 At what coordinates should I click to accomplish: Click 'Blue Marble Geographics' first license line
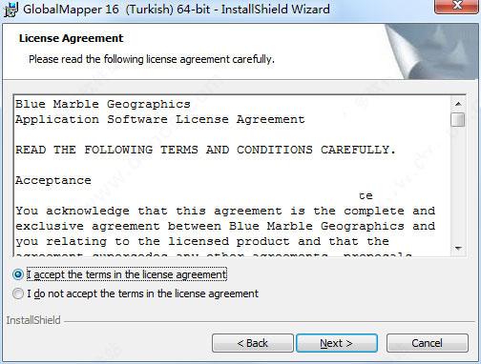click(103, 105)
